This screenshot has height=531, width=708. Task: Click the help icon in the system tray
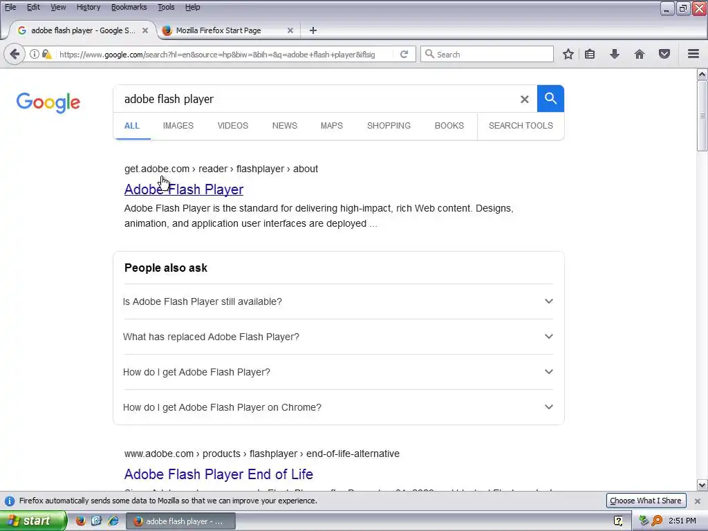point(618,521)
